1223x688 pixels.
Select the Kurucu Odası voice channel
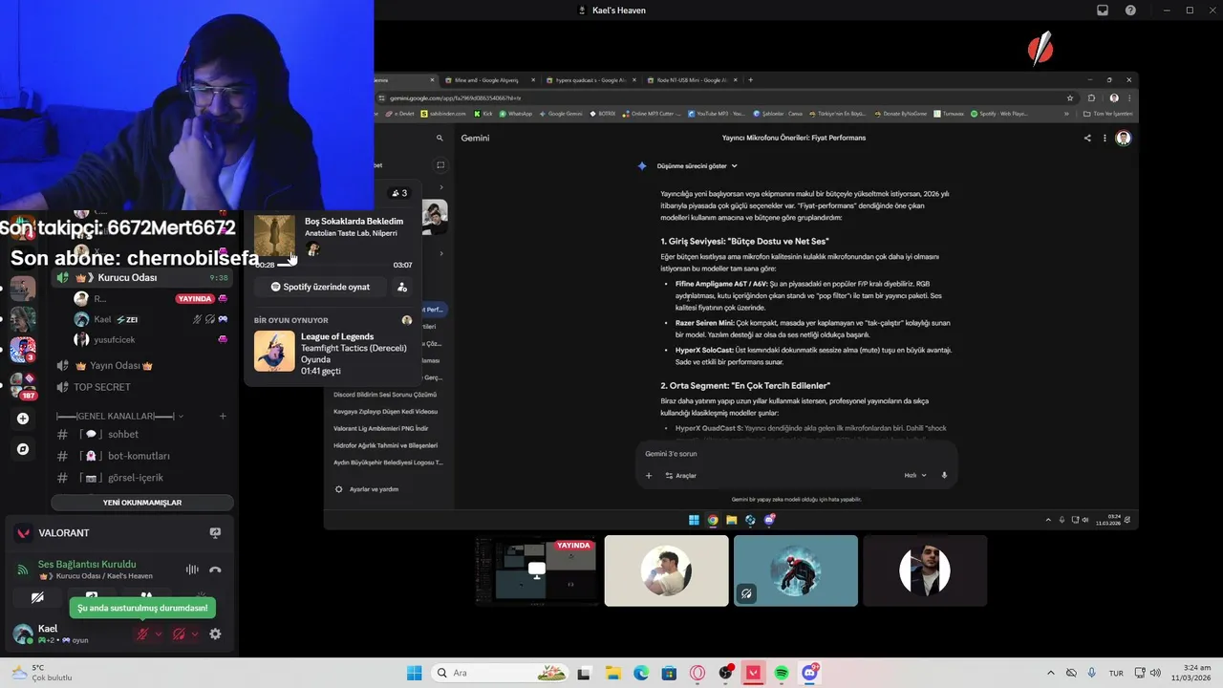click(143, 278)
